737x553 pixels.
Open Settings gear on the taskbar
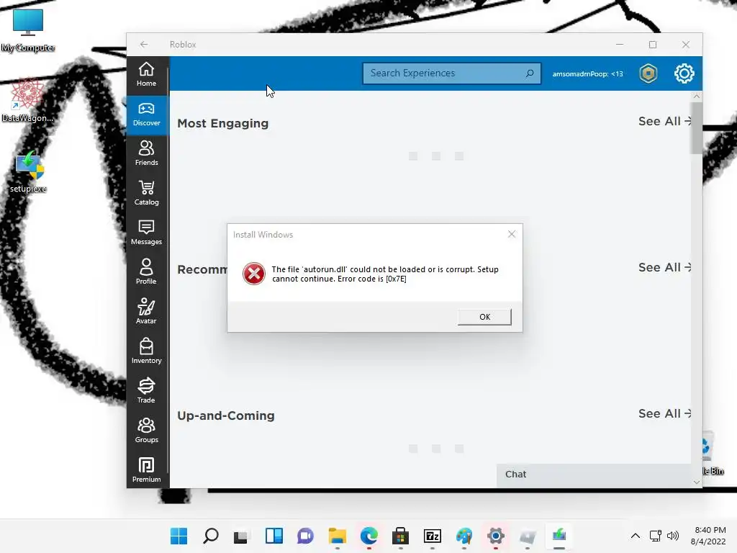pyautogui.click(x=495, y=536)
